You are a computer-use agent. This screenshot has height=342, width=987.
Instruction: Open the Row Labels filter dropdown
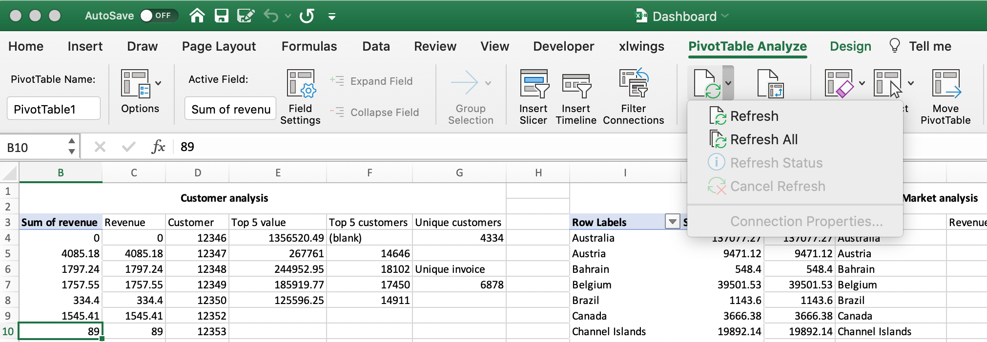tap(672, 222)
